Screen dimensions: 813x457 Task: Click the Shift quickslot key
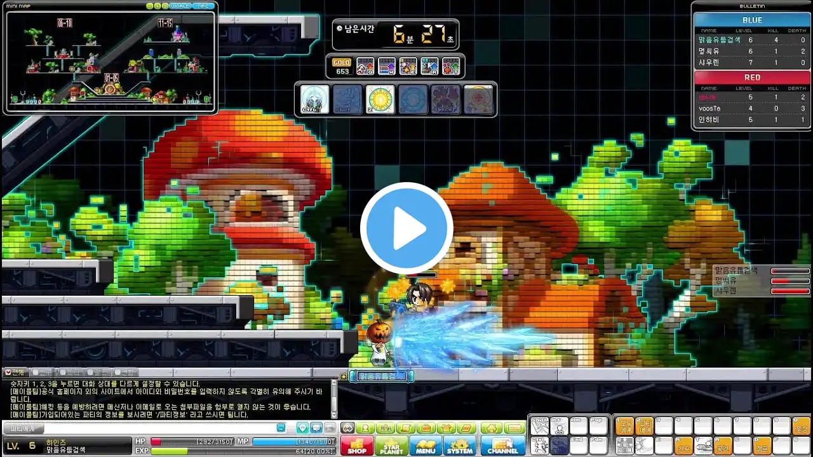(539, 426)
